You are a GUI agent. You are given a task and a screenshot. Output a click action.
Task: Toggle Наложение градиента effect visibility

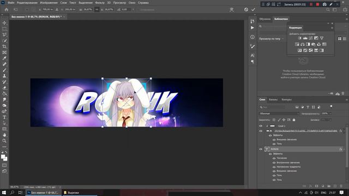coord(274,167)
